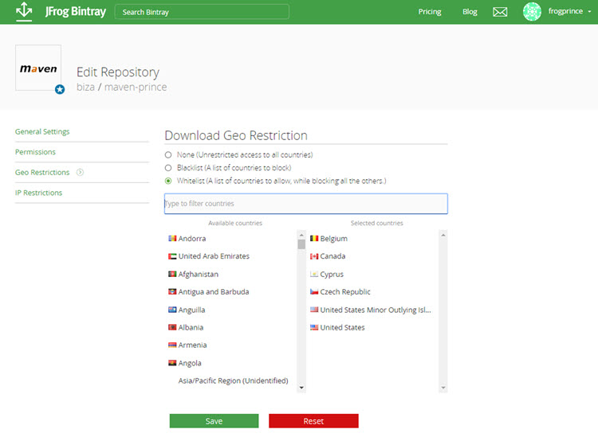
Task: Click the maven repository logo thumbnail
Action: click(x=38, y=68)
